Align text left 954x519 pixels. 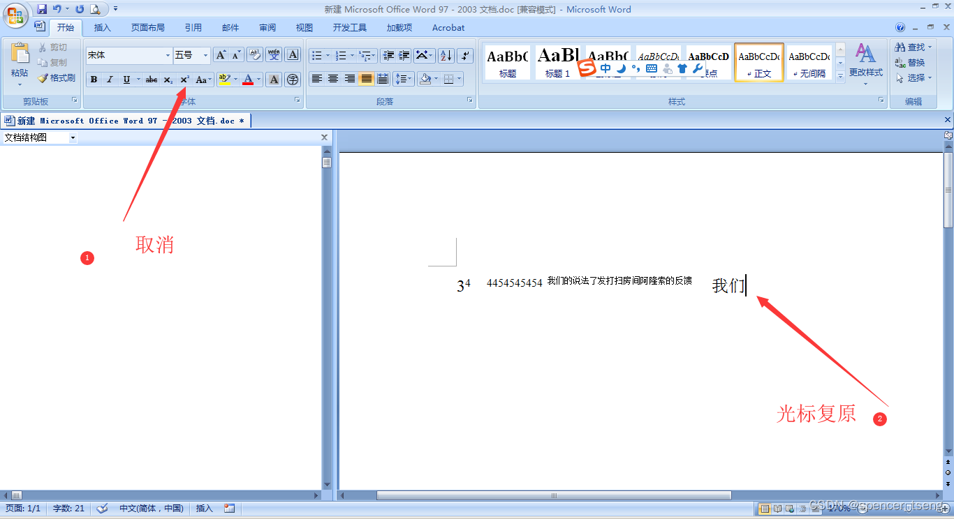coord(317,79)
